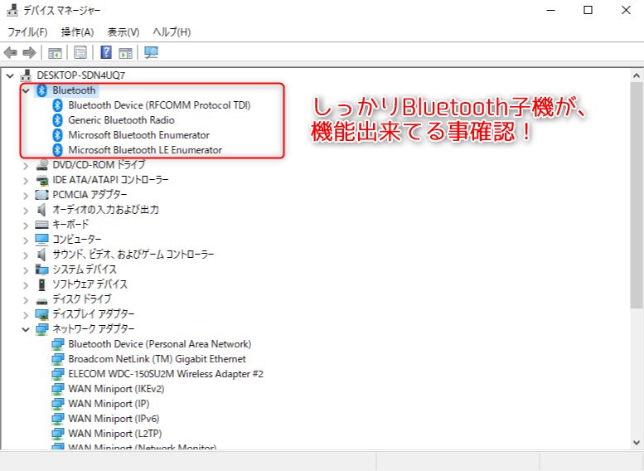Click the vertical scrollbar thumb
644x471 pixels.
(x=637, y=195)
